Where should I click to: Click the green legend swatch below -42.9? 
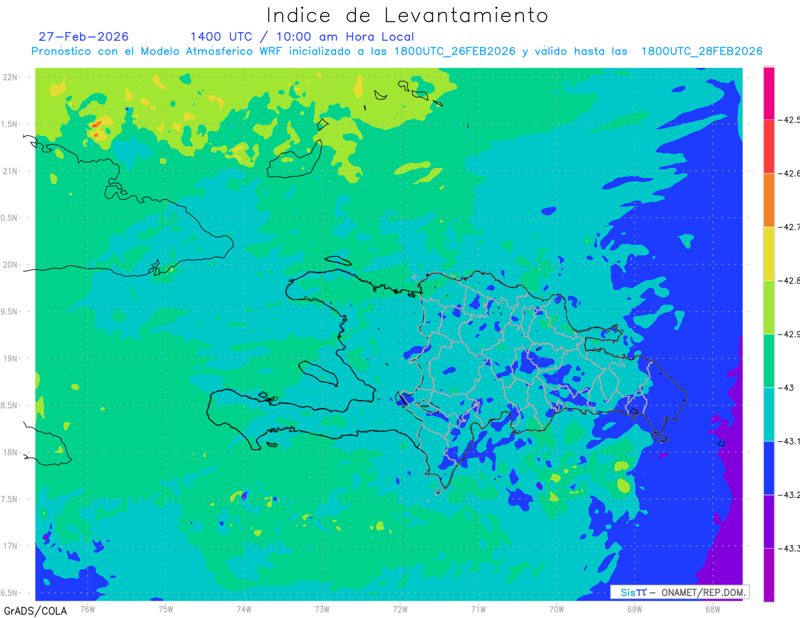(769, 361)
